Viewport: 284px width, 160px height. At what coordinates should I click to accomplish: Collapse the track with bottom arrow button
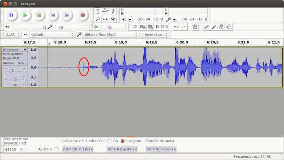pos(15,85)
